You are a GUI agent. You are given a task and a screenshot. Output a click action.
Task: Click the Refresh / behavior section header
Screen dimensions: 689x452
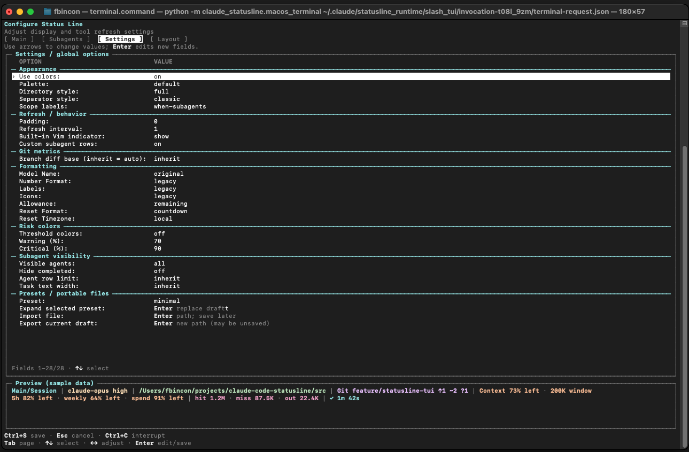click(x=52, y=114)
